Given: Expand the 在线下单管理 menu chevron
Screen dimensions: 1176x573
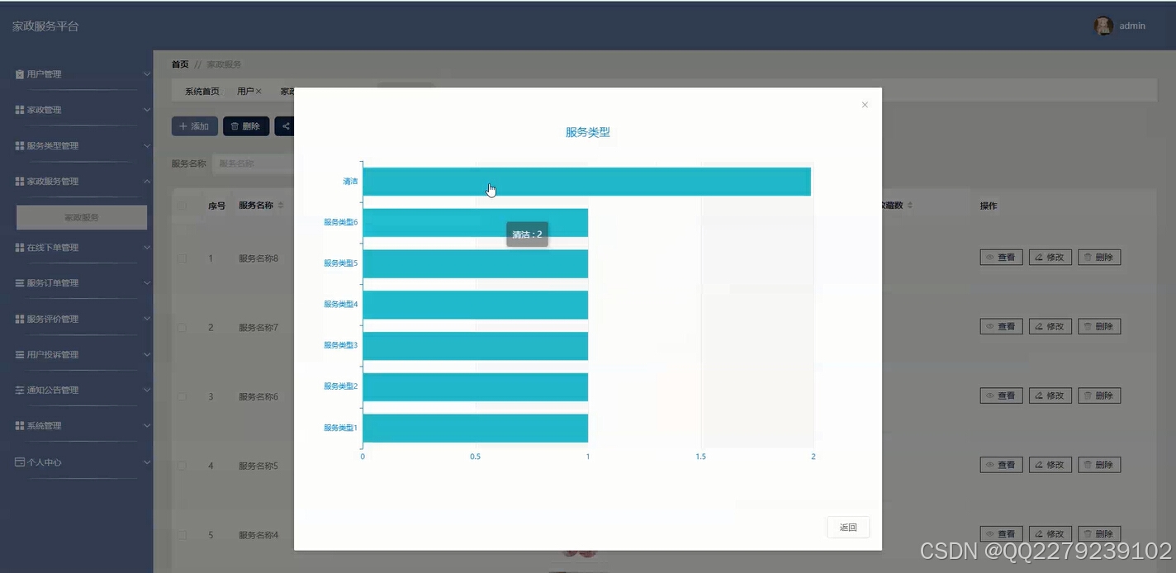Looking at the screenshot, I should [147, 247].
